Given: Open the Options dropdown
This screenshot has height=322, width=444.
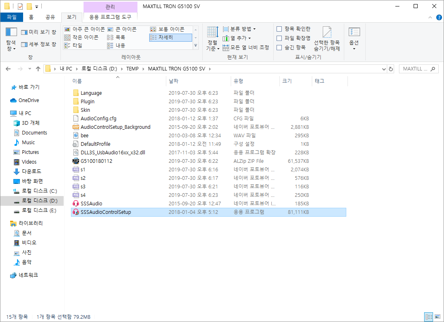Looking at the screenshot, I should 354,39.
